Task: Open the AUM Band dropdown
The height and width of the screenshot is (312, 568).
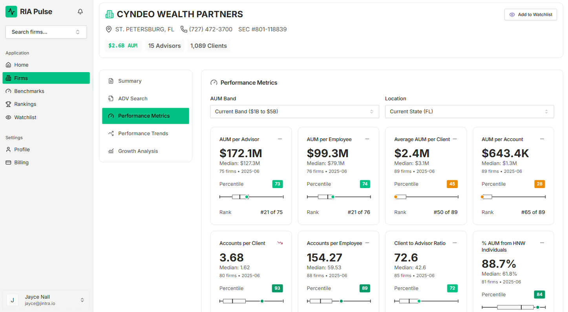Action: coord(294,112)
